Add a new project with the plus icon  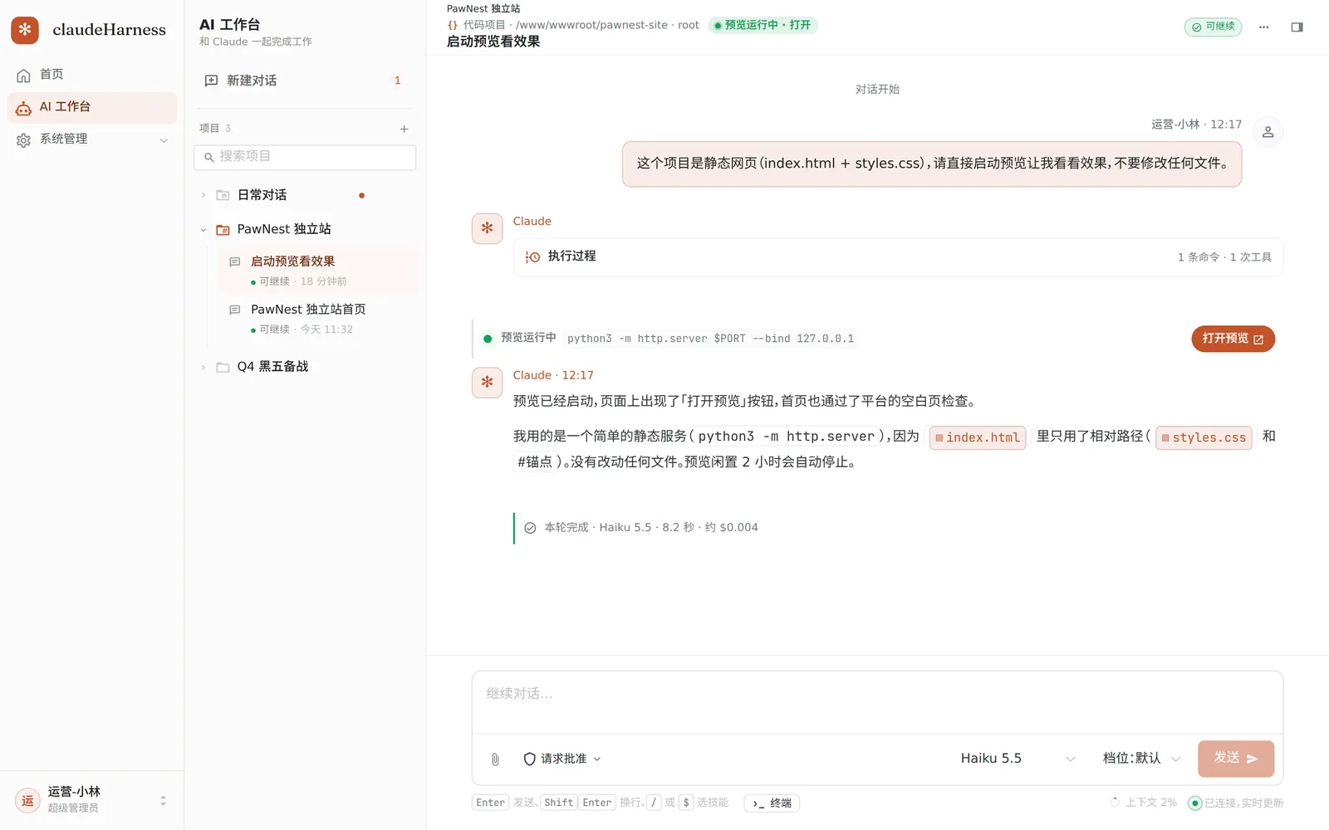[404, 129]
